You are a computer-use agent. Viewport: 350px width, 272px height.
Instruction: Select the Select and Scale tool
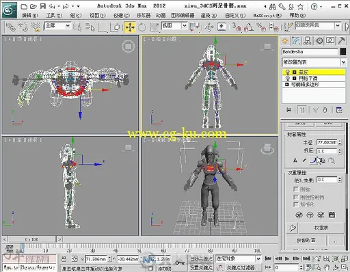[x=154, y=27]
